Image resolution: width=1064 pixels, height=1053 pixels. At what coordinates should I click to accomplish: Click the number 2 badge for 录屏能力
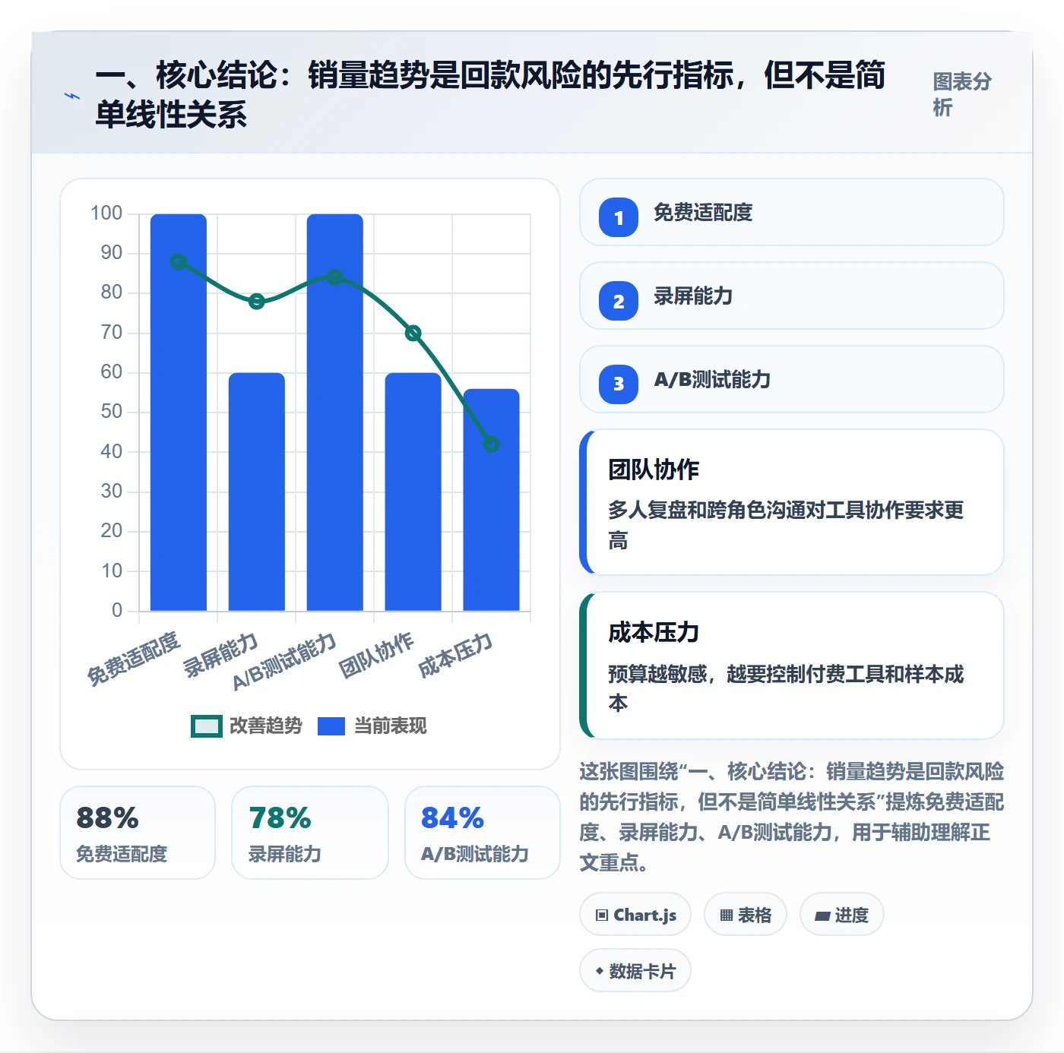pos(619,301)
